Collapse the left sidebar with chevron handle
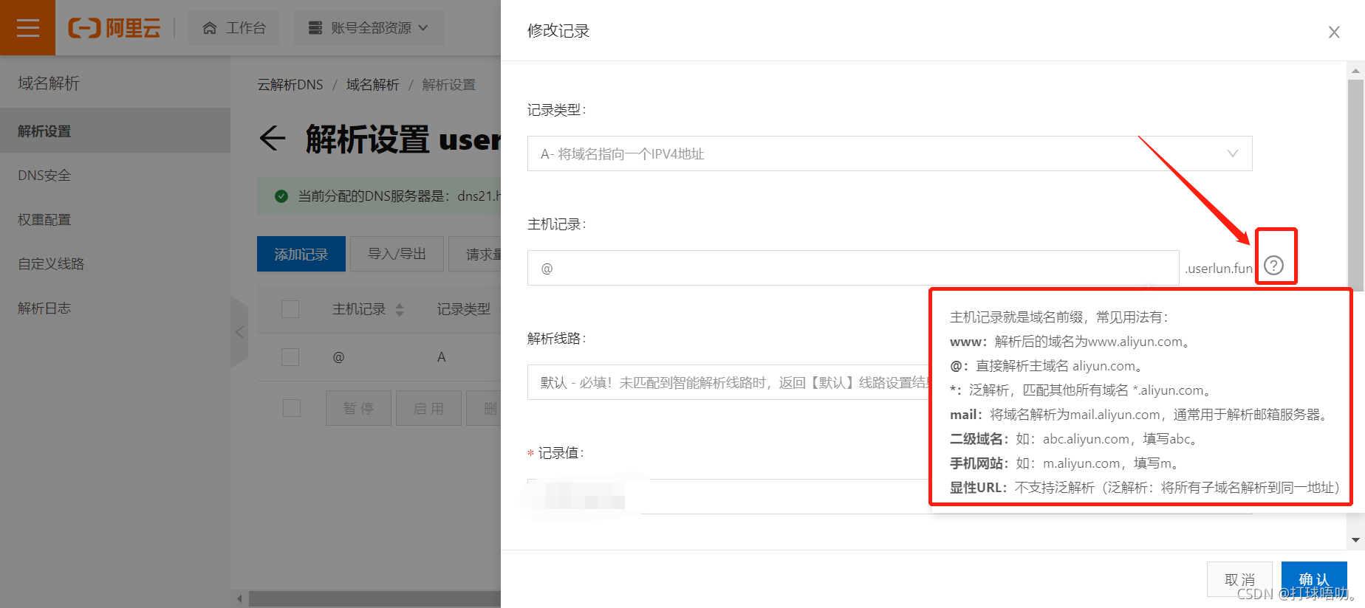1365x608 pixels. (239, 332)
